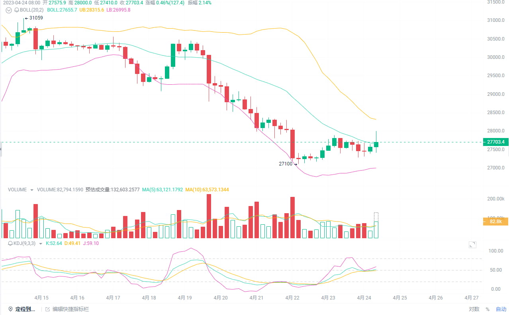509x315 pixels.
Task: Click the edit icon before 编辑快捷指标栏
Action: point(48,309)
